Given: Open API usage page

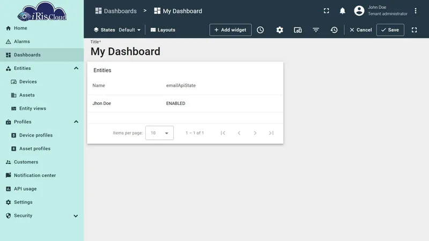Looking at the screenshot, I should 42,189.
